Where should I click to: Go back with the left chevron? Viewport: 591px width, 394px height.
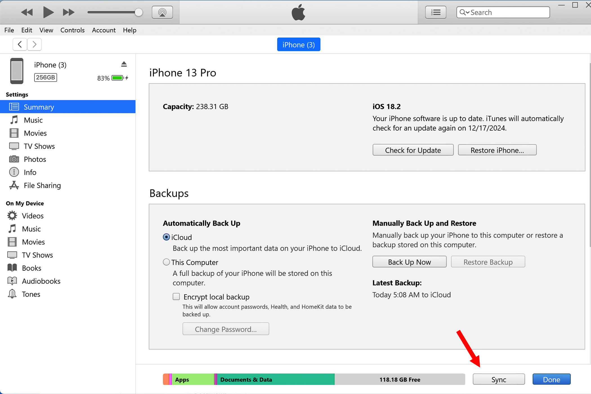click(x=20, y=44)
